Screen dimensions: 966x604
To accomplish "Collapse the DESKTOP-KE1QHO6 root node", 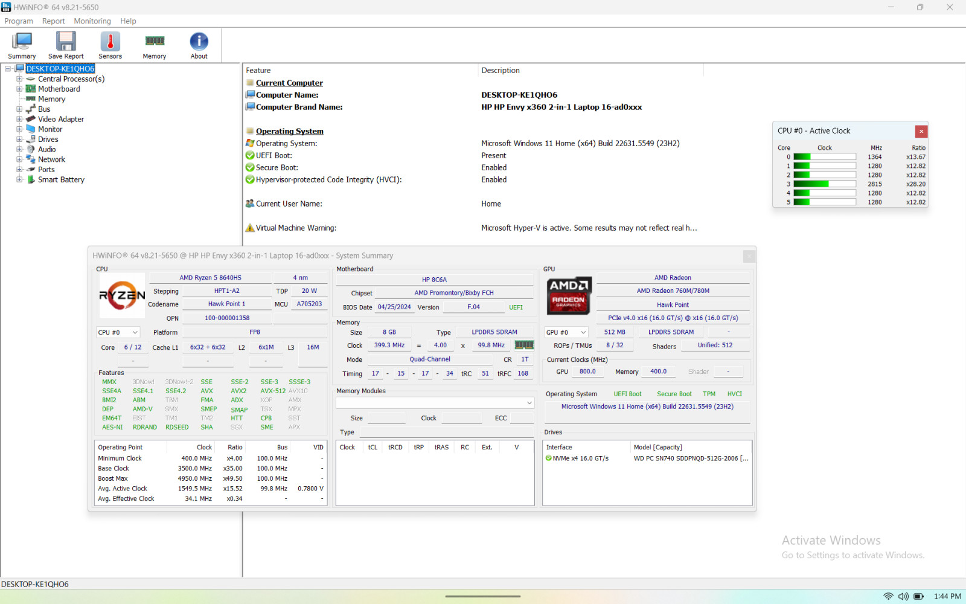I will coord(8,68).
